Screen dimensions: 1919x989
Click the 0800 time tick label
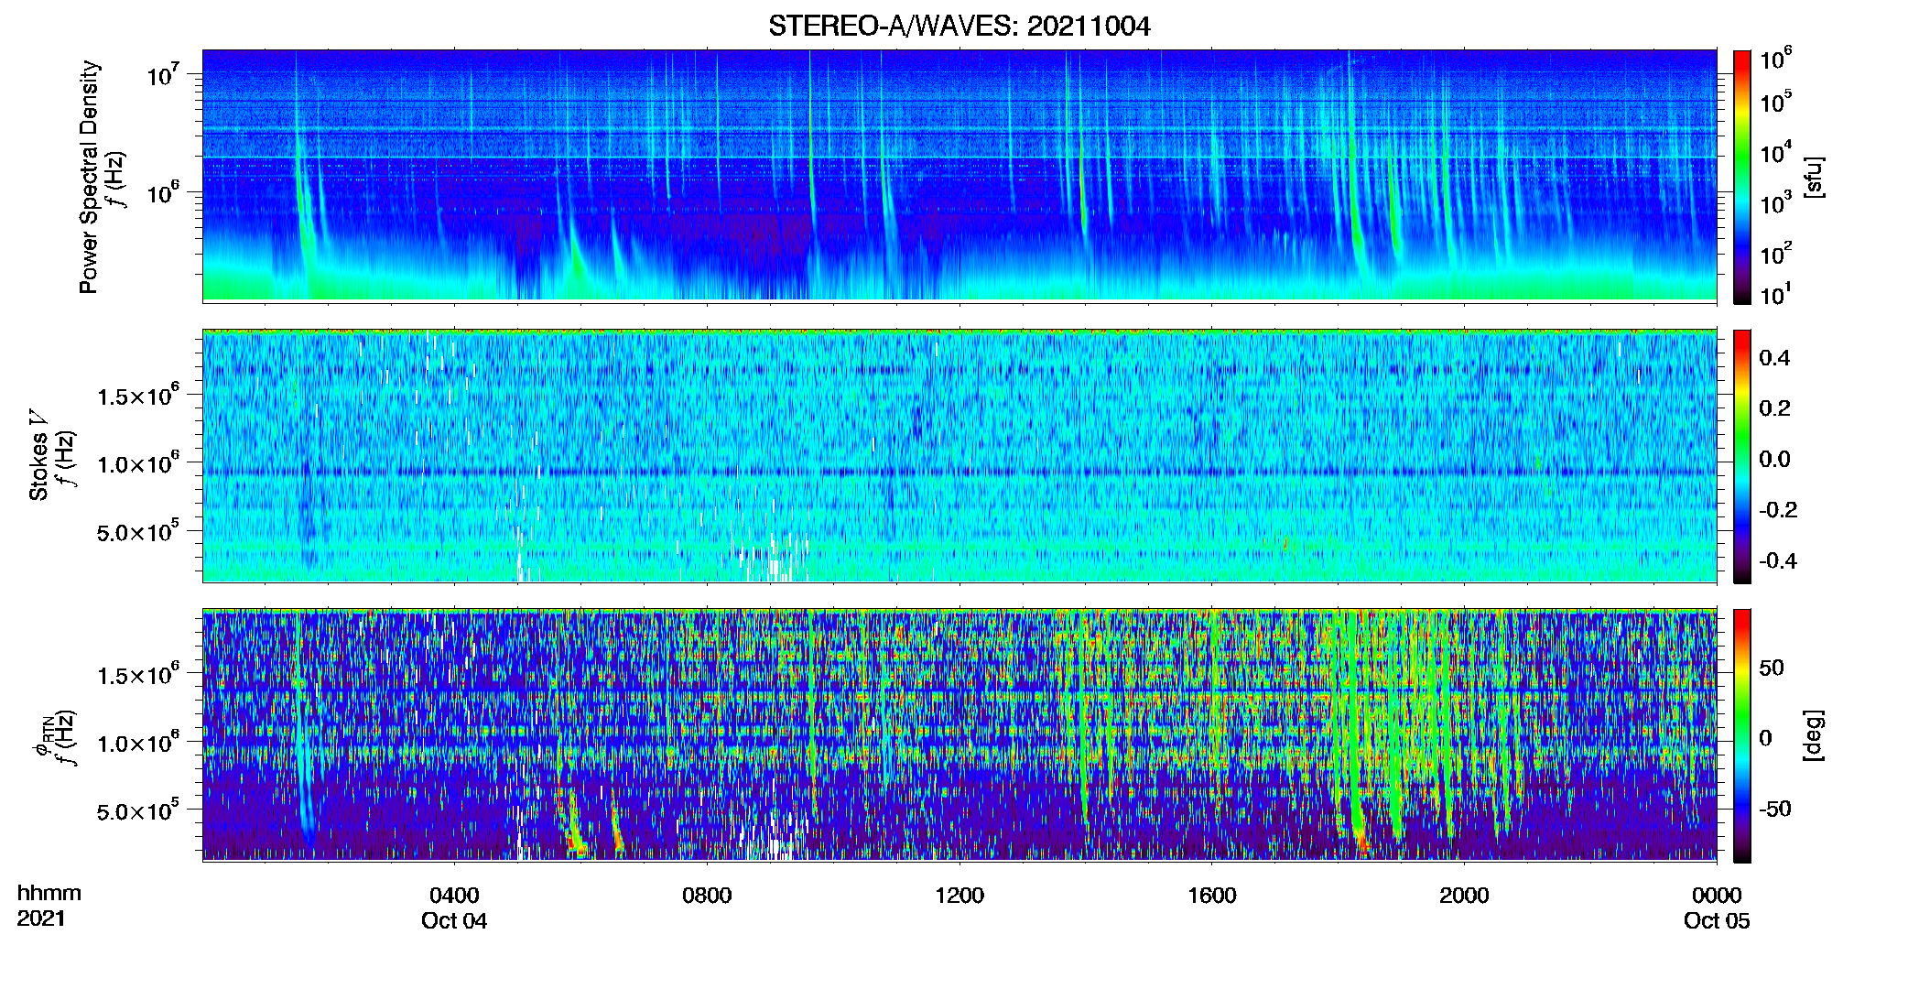pyautogui.click(x=707, y=896)
